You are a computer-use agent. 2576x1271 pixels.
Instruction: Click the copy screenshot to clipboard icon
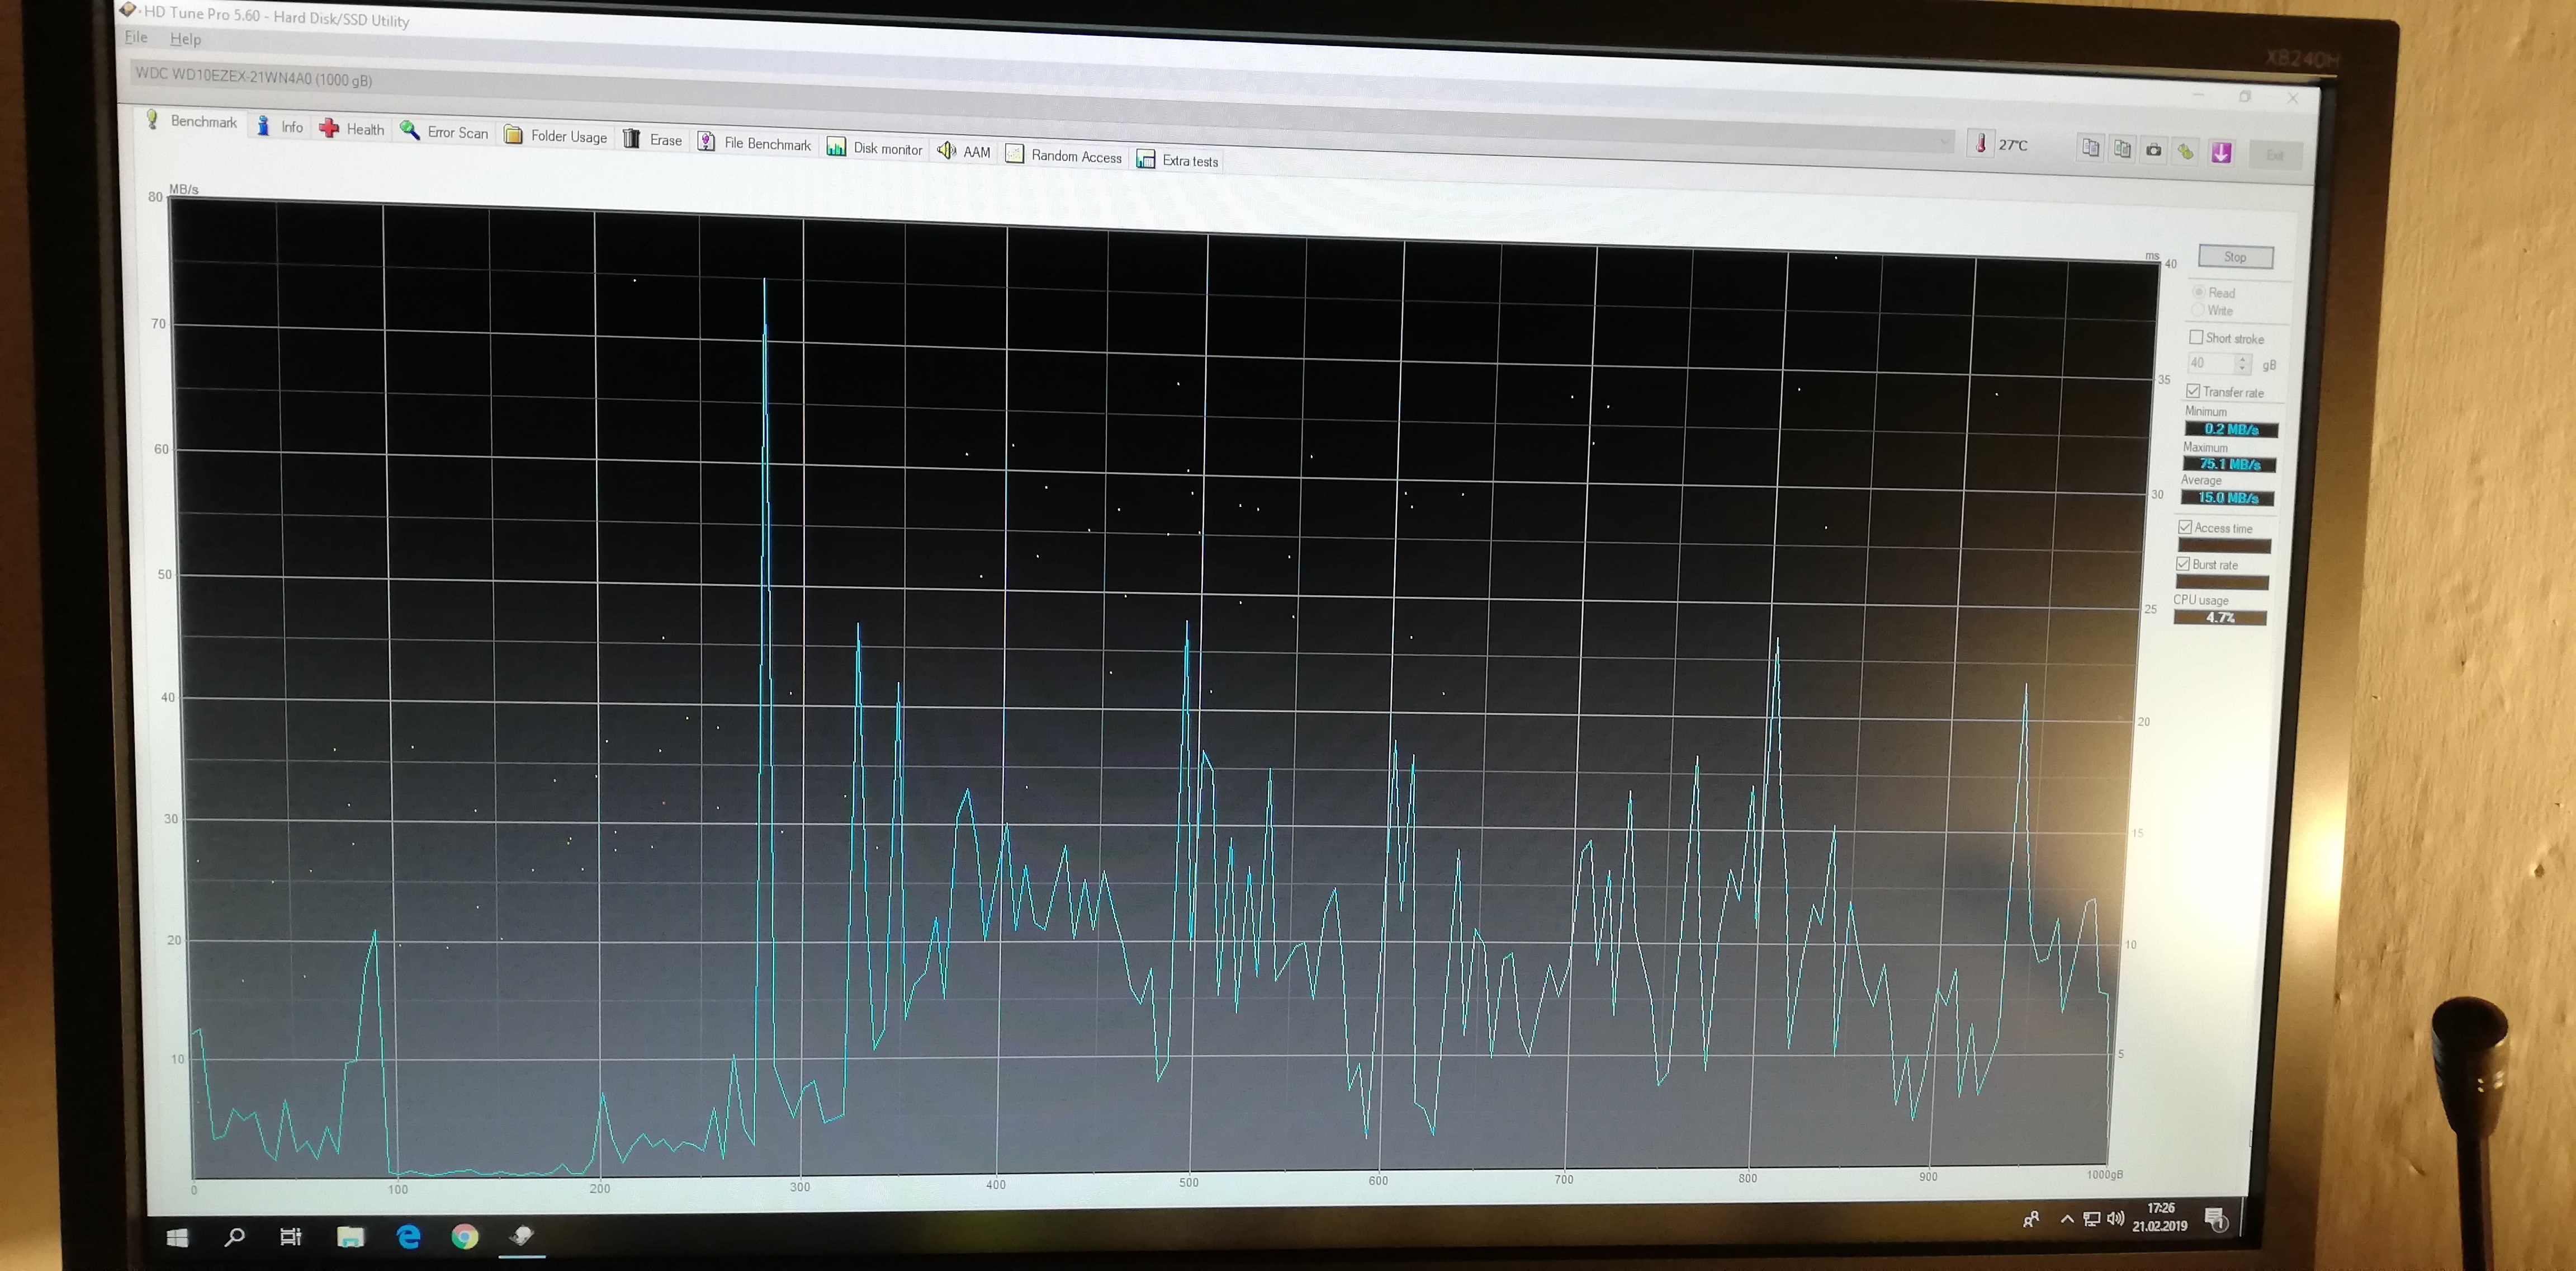coord(2122,149)
